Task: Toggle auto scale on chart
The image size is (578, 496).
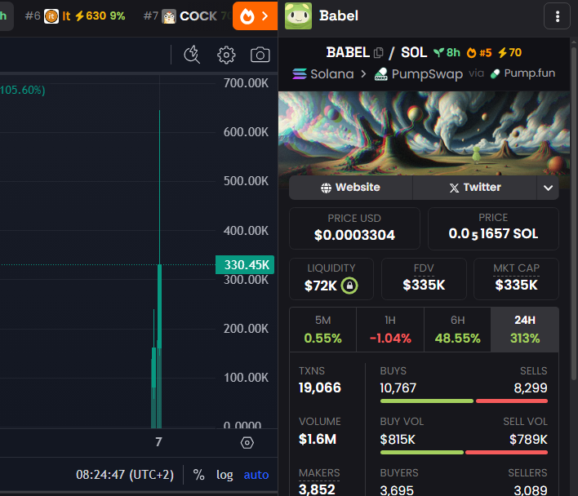Action: pos(256,475)
